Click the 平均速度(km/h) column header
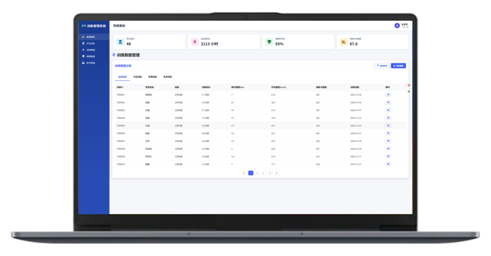The image size is (491, 256). [x=279, y=87]
